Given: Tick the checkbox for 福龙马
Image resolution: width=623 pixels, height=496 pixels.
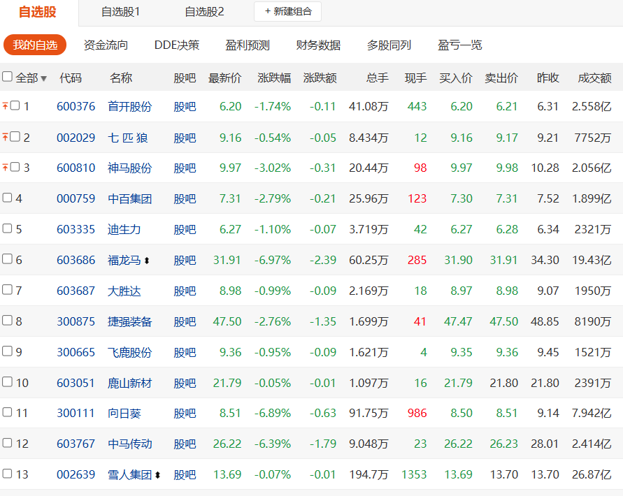Looking at the screenshot, I should click(7, 259).
